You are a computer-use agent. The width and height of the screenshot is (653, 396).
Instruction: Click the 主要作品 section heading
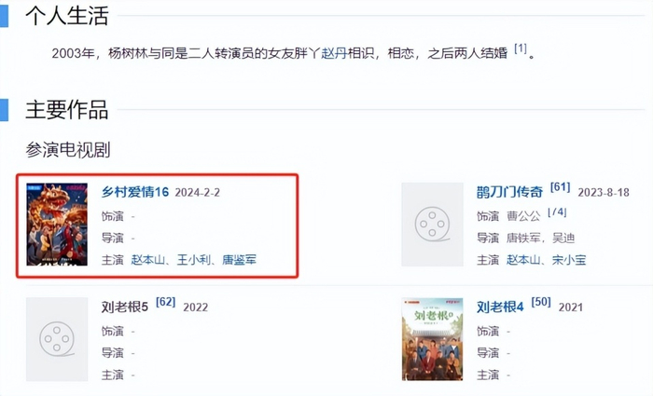(67, 110)
